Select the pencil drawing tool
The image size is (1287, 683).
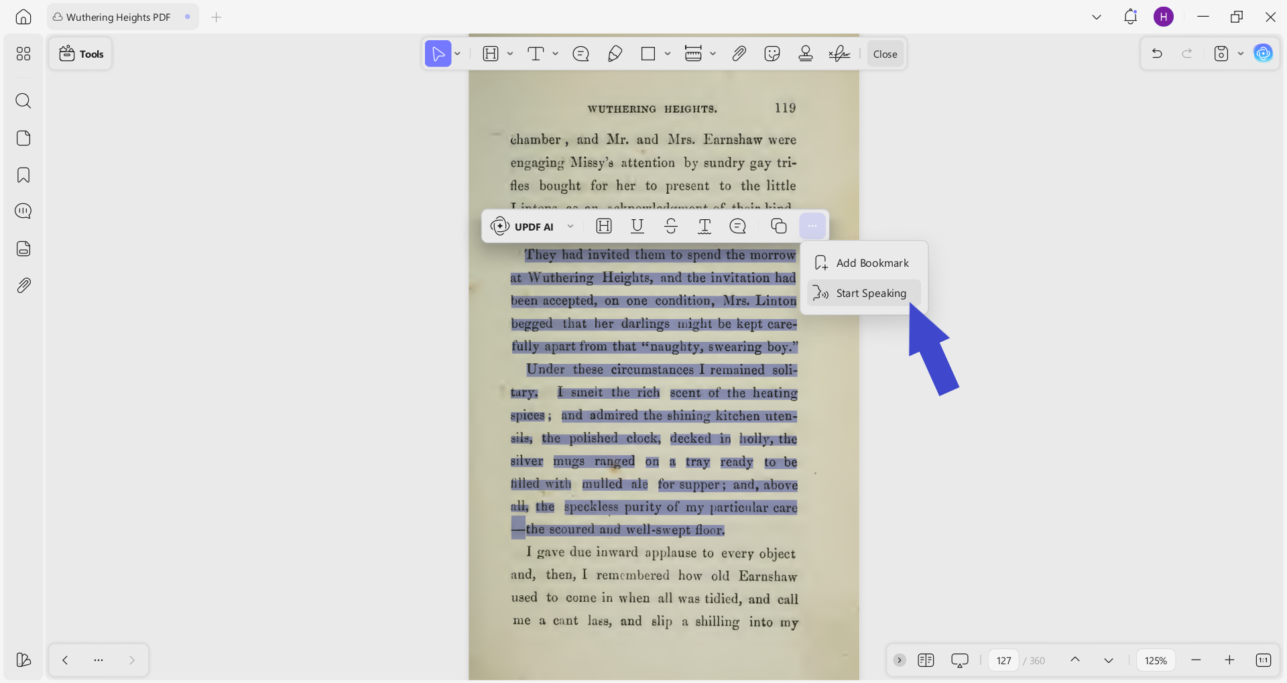[x=615, y=54]
